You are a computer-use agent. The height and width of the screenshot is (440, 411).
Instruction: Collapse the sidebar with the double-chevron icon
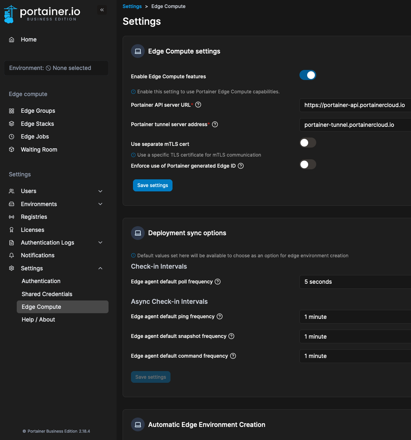pyautogui.click(x=102, y=10)
